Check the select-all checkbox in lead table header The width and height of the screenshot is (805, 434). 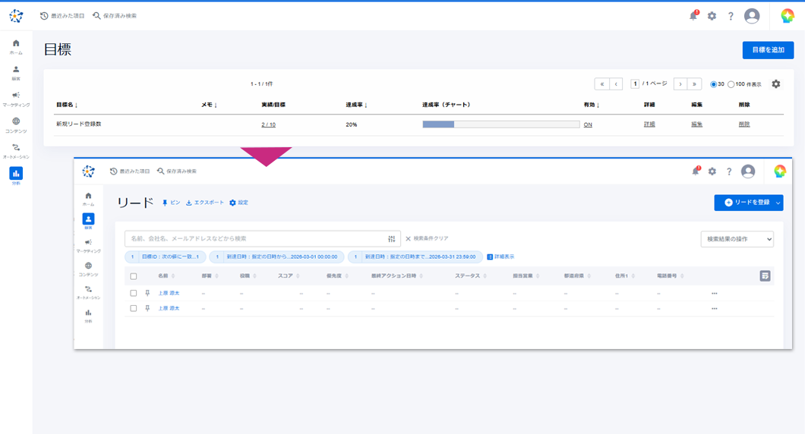tap(134, 276)
